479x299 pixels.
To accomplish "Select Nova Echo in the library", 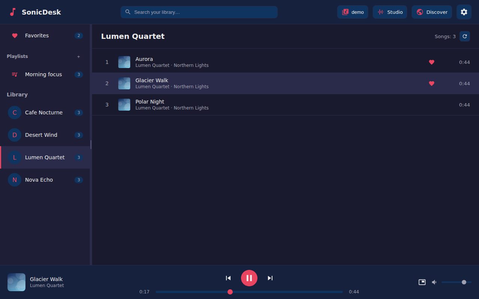I will (x=45, y=180).
